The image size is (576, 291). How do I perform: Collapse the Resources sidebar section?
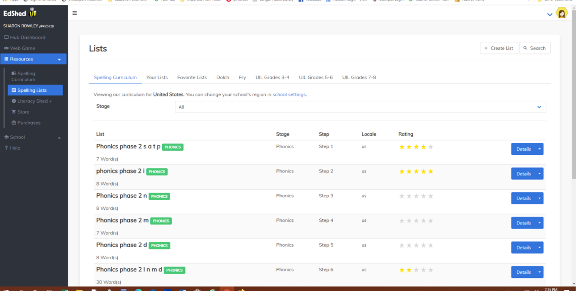(33, 59)
